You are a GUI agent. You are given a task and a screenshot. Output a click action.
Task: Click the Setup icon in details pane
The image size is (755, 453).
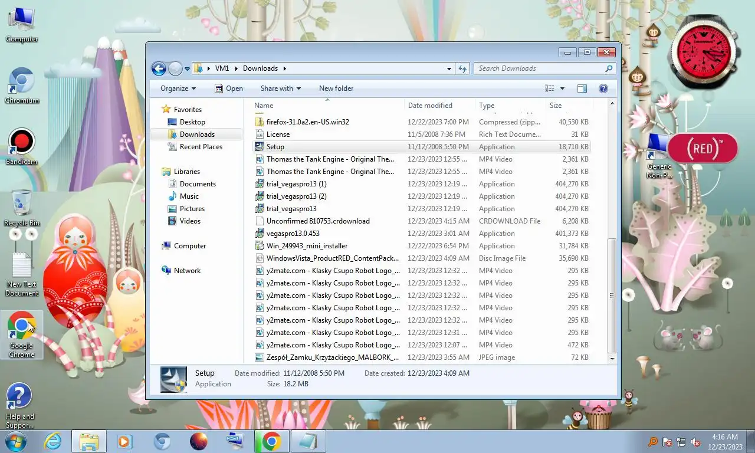173,379
